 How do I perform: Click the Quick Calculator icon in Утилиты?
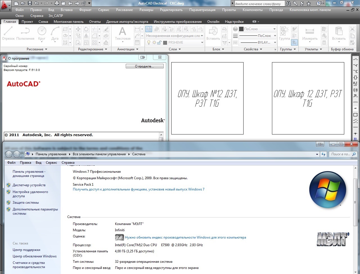[324, 42]
